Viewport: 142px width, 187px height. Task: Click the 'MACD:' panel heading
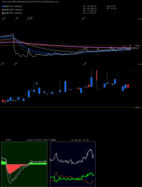point(8,140)
